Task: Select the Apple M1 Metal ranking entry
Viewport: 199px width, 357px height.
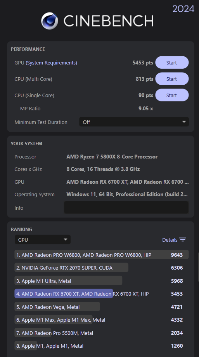Action: tap(102, 346)
